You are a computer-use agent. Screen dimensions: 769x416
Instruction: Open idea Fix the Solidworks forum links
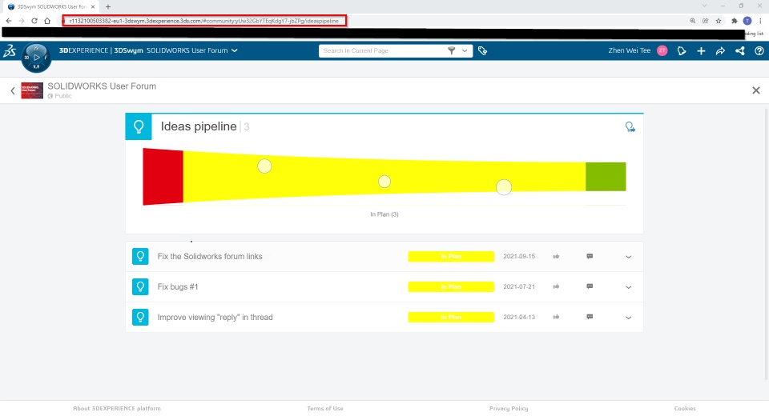click(210, 256)
